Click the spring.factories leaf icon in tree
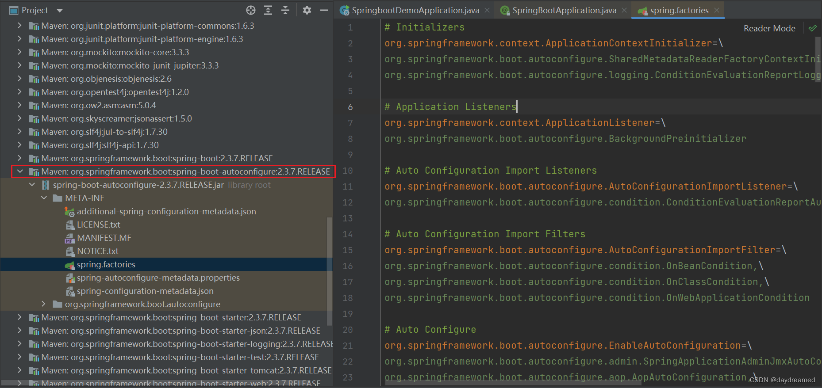Viewport: 822px width, 388px height. coord(69,265)
